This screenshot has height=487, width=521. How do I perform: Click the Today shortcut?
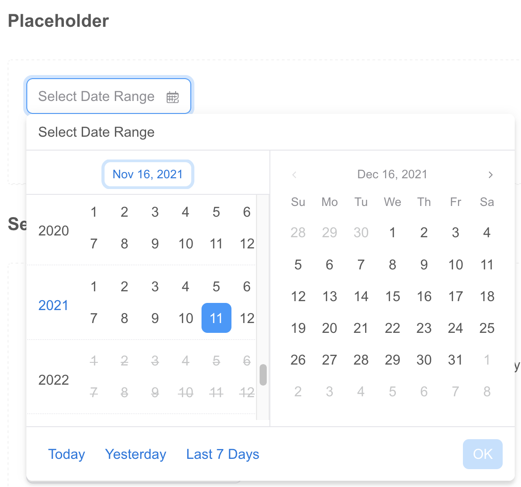coord(67,454)
